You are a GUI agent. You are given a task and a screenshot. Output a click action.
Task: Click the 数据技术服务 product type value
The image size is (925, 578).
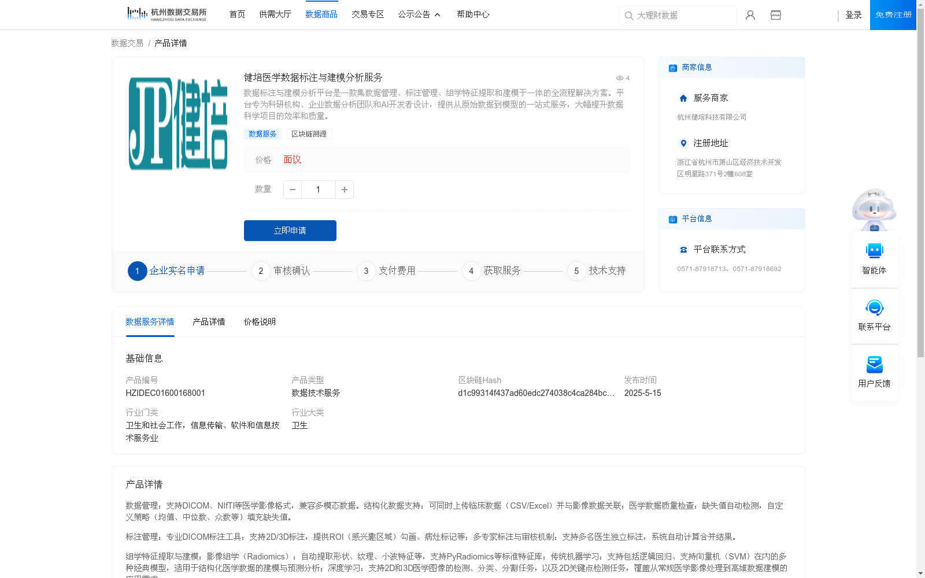pyautogui.click(x=316, y=393)
